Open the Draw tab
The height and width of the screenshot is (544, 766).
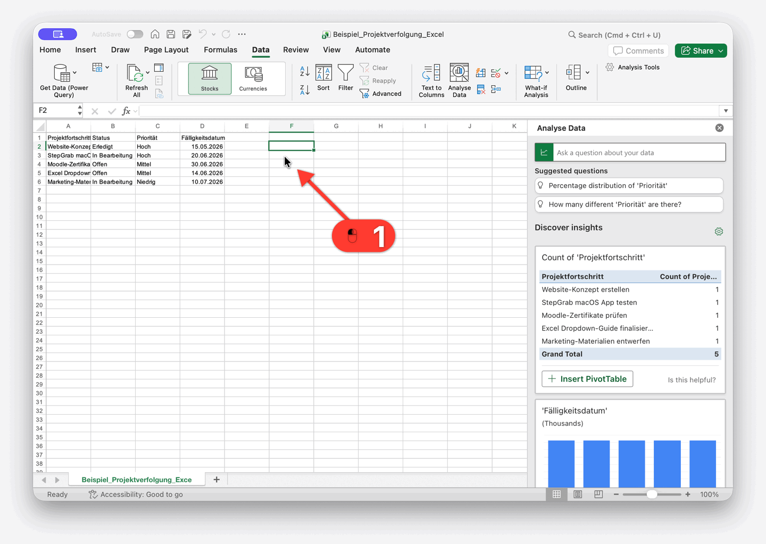120,50
